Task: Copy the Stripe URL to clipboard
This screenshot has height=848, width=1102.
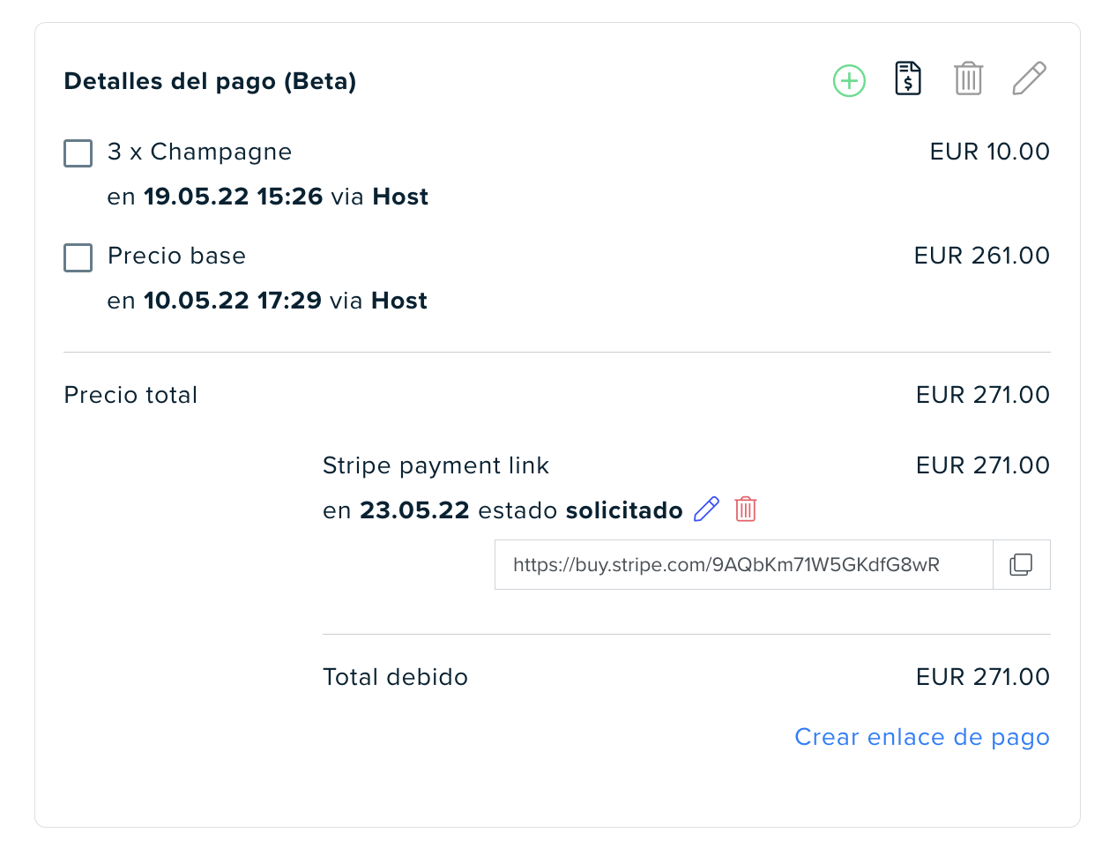Action: point(1021,564)
